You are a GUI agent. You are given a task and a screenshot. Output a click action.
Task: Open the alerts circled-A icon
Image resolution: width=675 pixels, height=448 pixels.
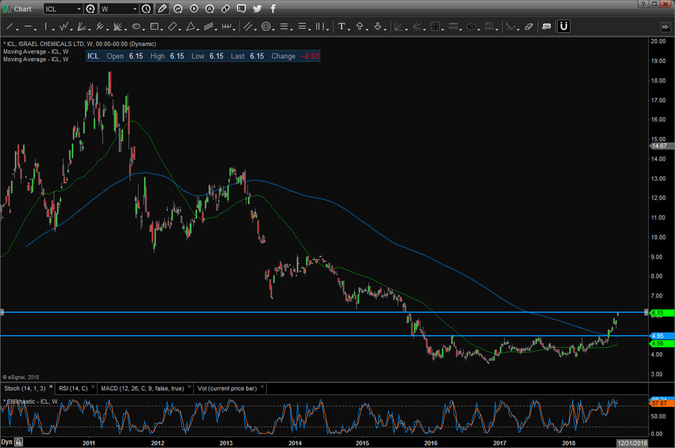210,8
